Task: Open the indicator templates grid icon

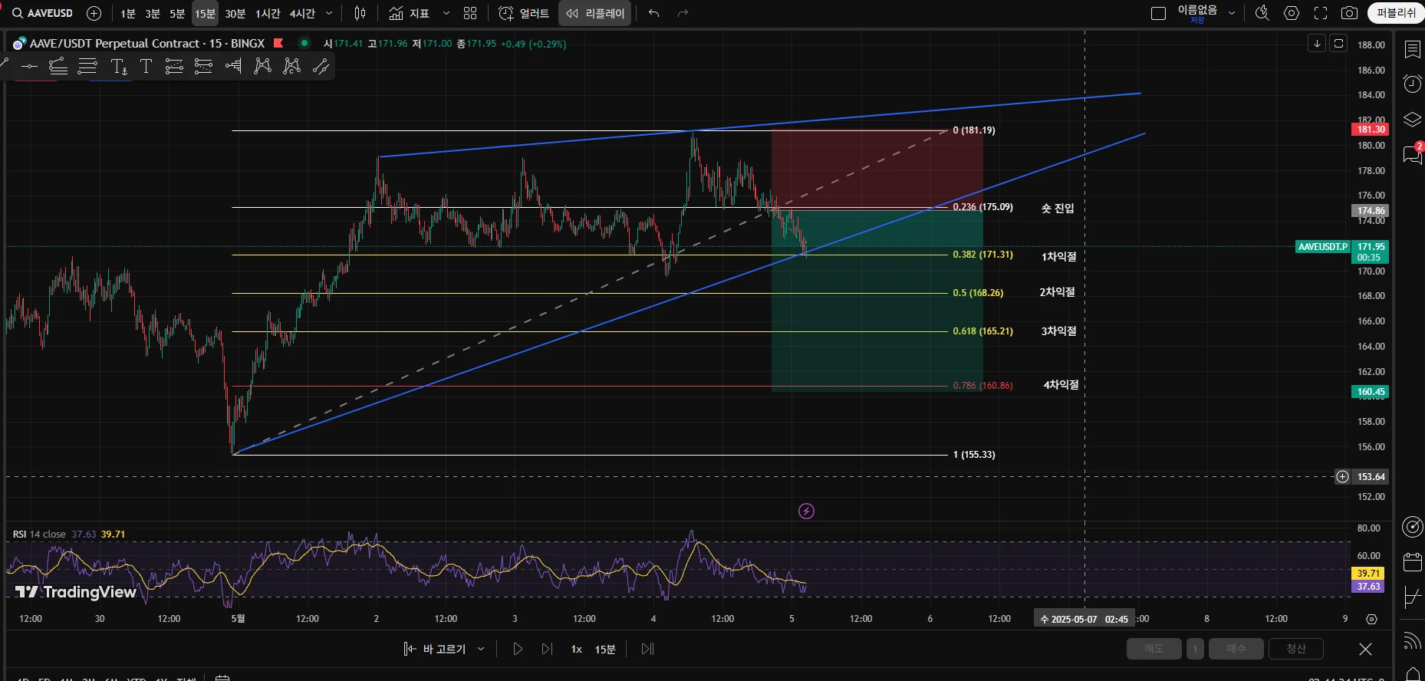Action: [470, 13]
